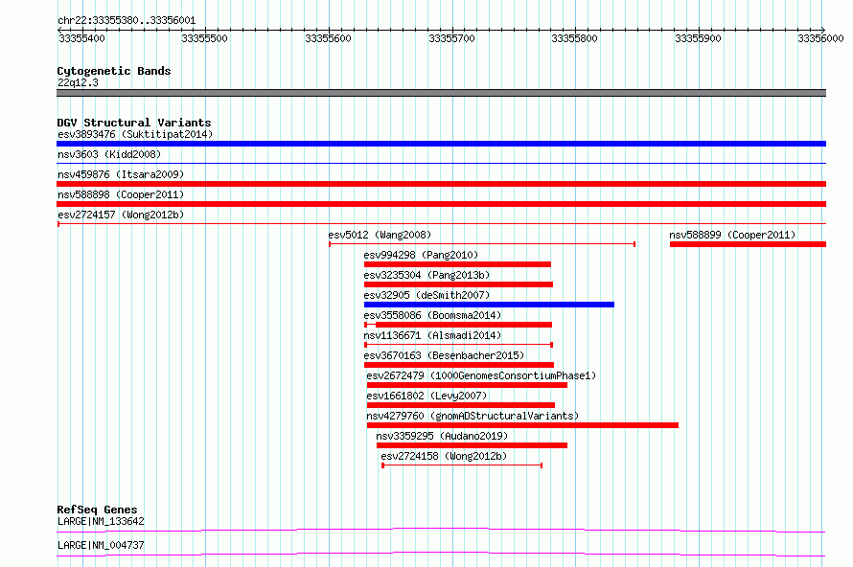Image resolution: width=853 pixels, height=567 pixels.
Task: Click the RefSeq Genes track title
Action: (x=97, y=510)
